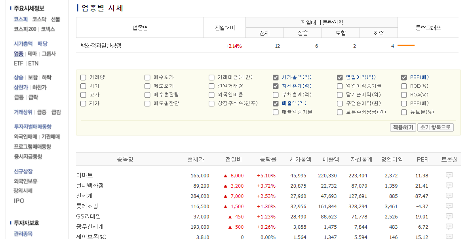Open 신규상장 sidebar link
Screen dimensions: 470x239
pos(23,171)
